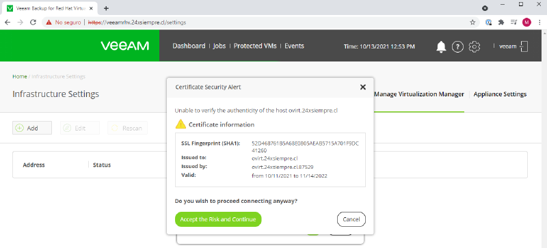Image resolution: width=547 pixels, height=248 pixels.
Task: Open the help question mark icon
Action: [457, 46]
